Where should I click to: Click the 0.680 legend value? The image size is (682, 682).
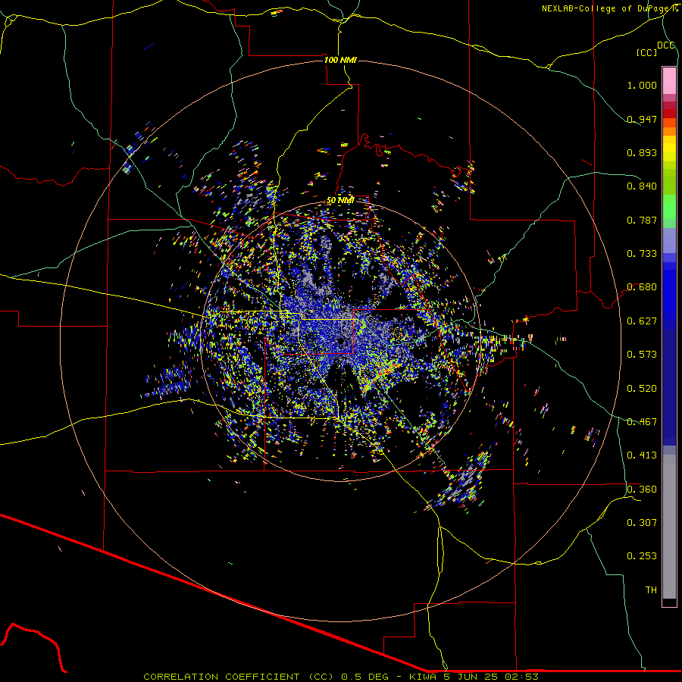(x=642, y=287)
